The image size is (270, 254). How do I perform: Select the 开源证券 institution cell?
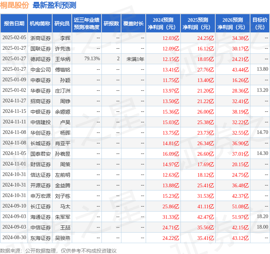41,185
